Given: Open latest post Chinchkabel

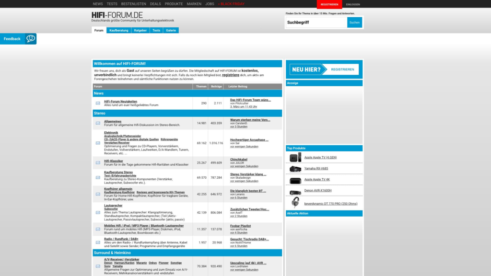Looking at the screenshot, I should [x=239, y=160].
